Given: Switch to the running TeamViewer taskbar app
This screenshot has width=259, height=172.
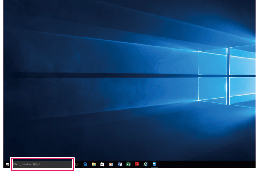Looking at the screenshot, I should click(154, 164).
